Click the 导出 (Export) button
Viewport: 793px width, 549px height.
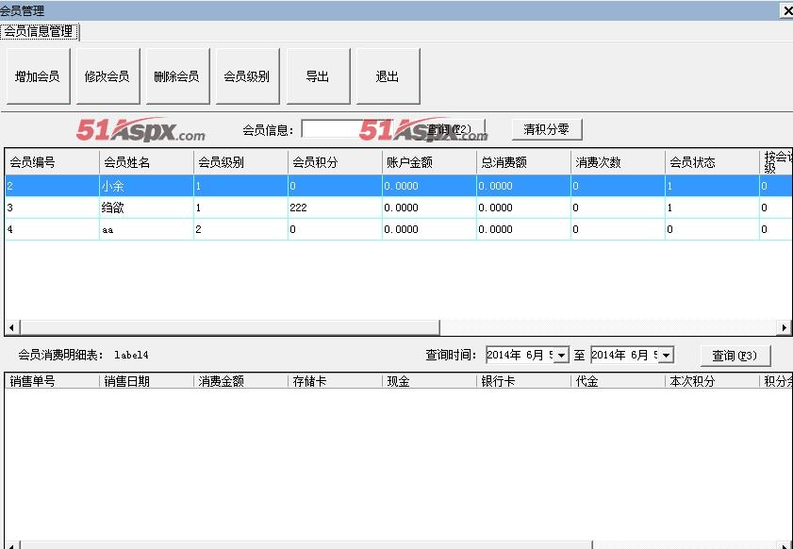pyautogui.click(x=317, y=76)
